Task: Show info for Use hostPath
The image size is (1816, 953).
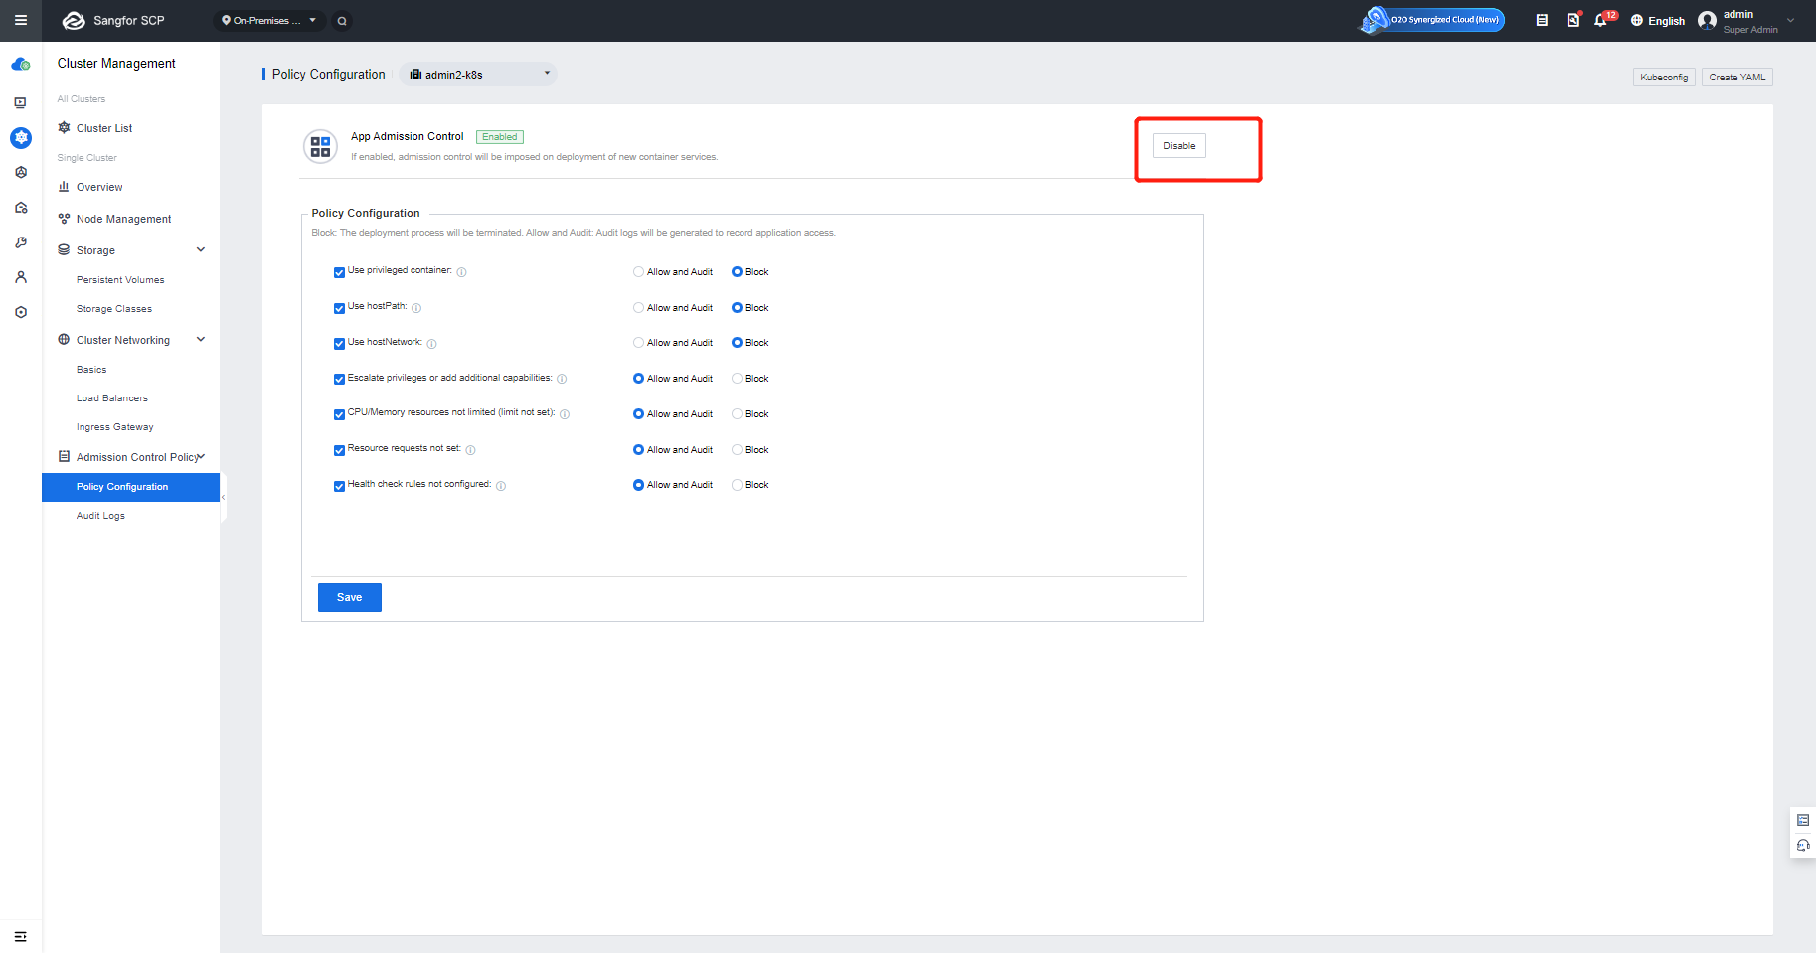Action: point(416,308)
